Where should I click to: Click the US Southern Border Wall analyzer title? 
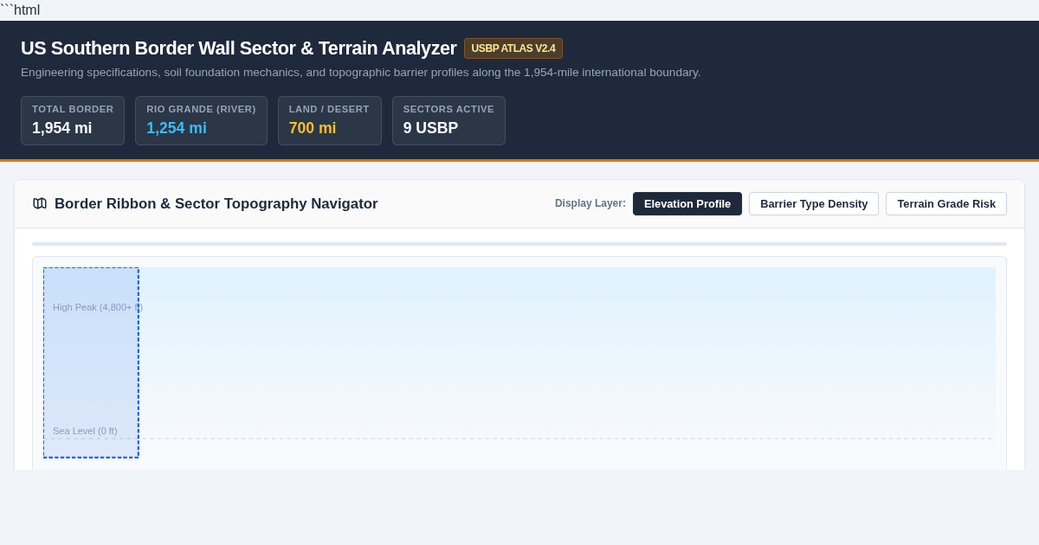pyautogui.click(x=239, y=48)
